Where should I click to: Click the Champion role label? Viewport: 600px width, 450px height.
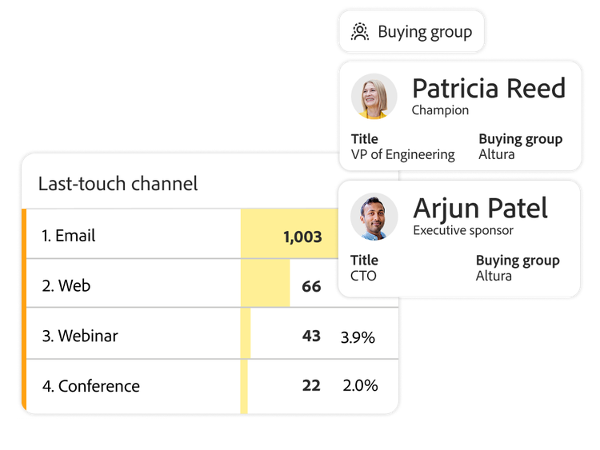440,110
